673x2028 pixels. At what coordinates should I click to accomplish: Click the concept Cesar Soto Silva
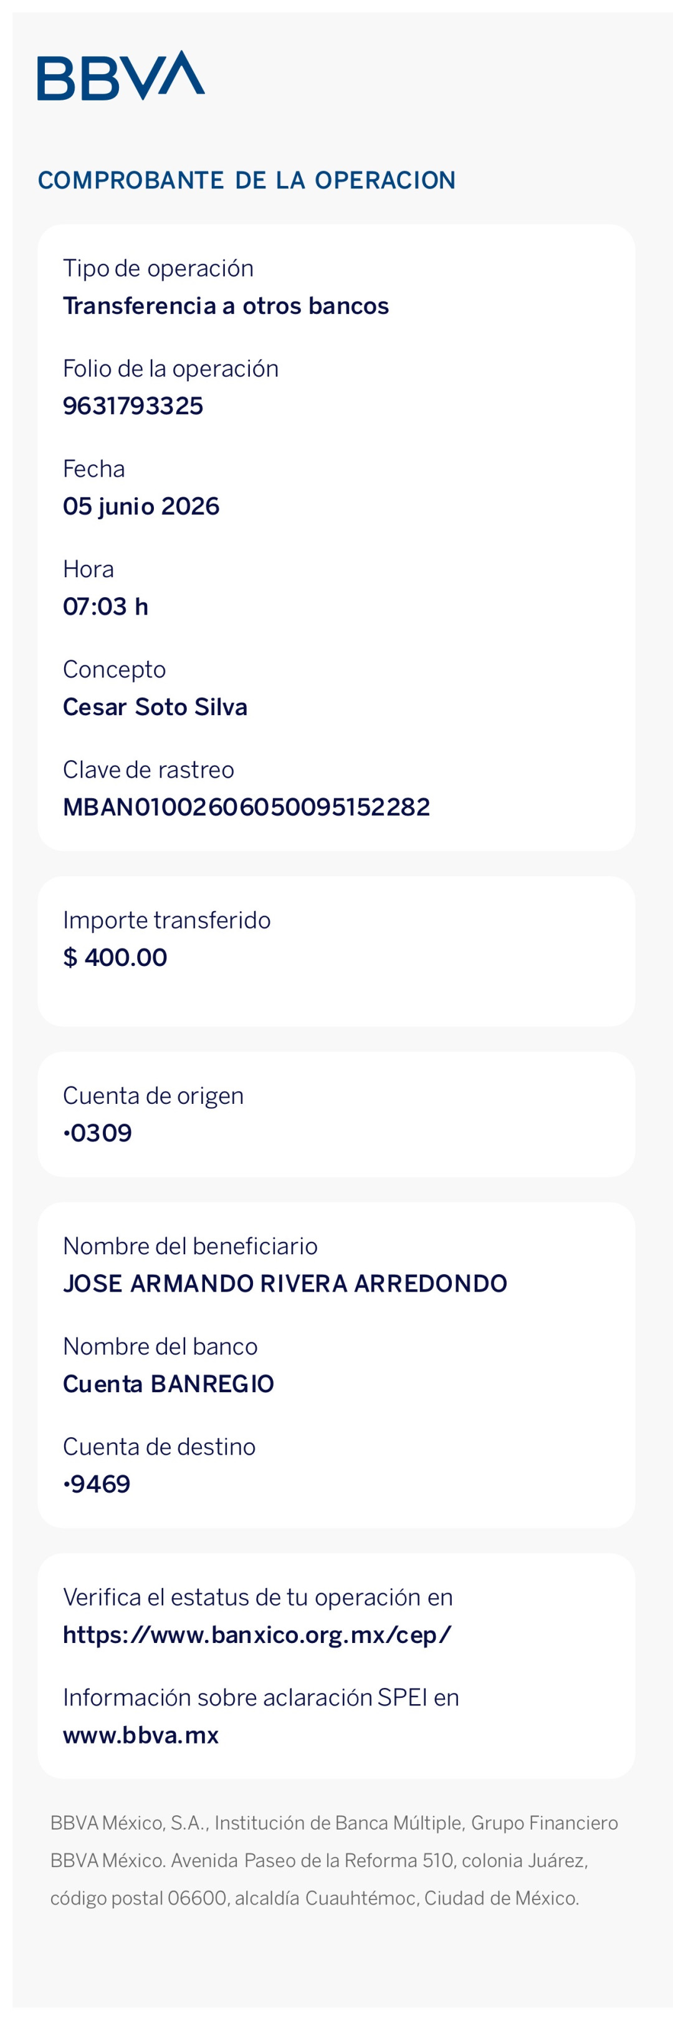[155, 707]
